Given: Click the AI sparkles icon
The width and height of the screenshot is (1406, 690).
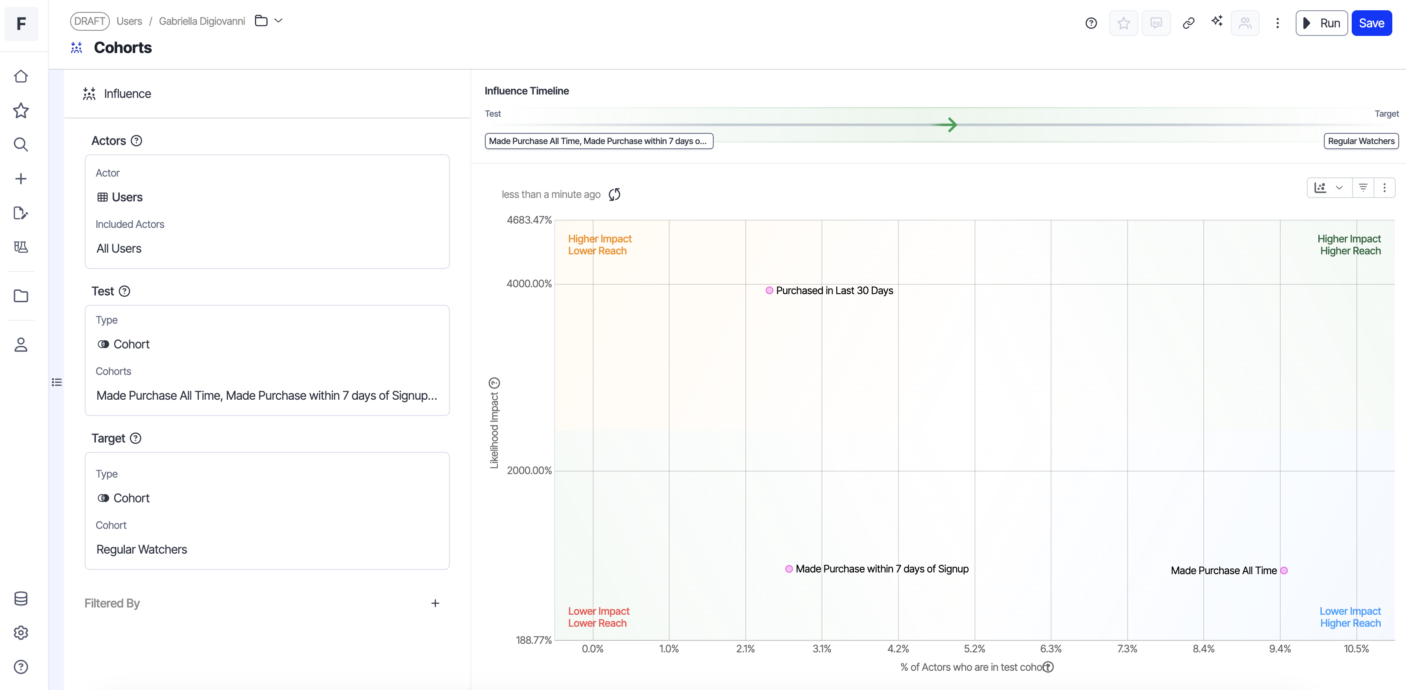Looking at the screenshot, I should (x=1217, y=21).
